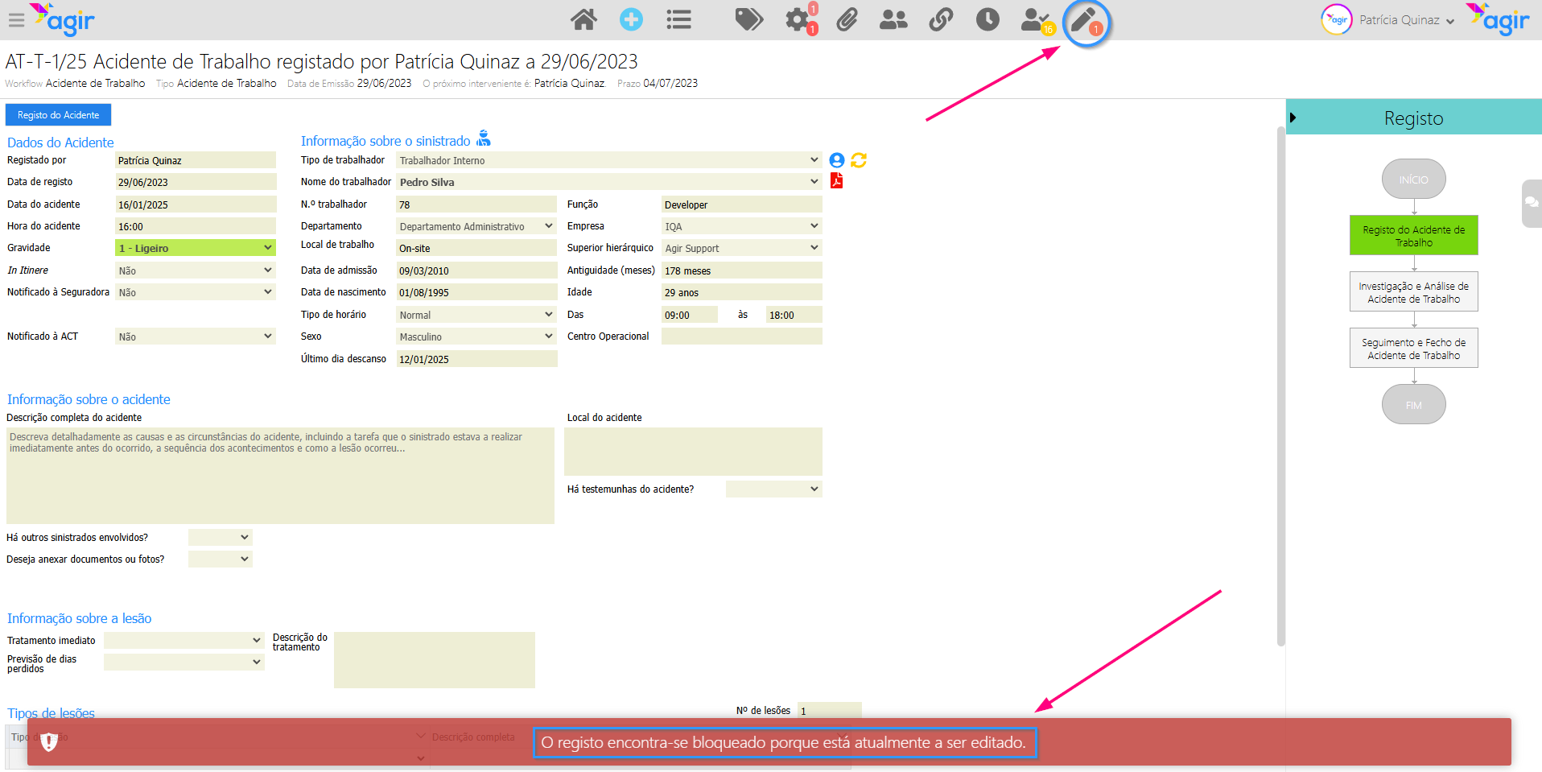Viewport: 1542px width, 772px height.
Task: Click the orange refresh worker icon
Action: point(859,160)
